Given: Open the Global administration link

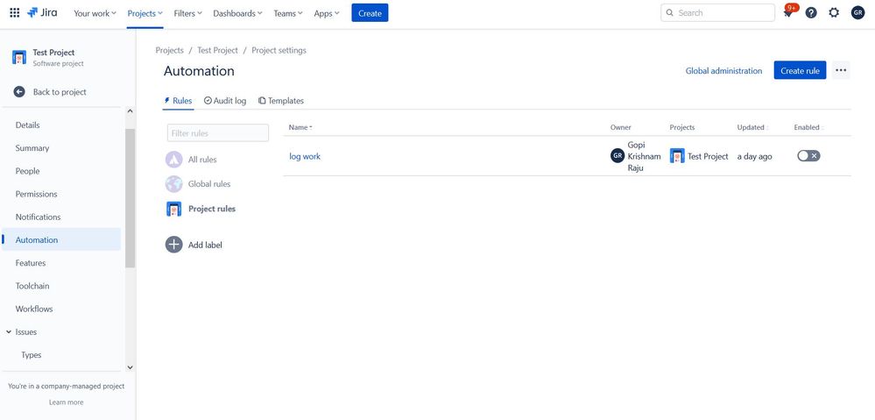Looking at the screenshot, I should coord(723,70).
